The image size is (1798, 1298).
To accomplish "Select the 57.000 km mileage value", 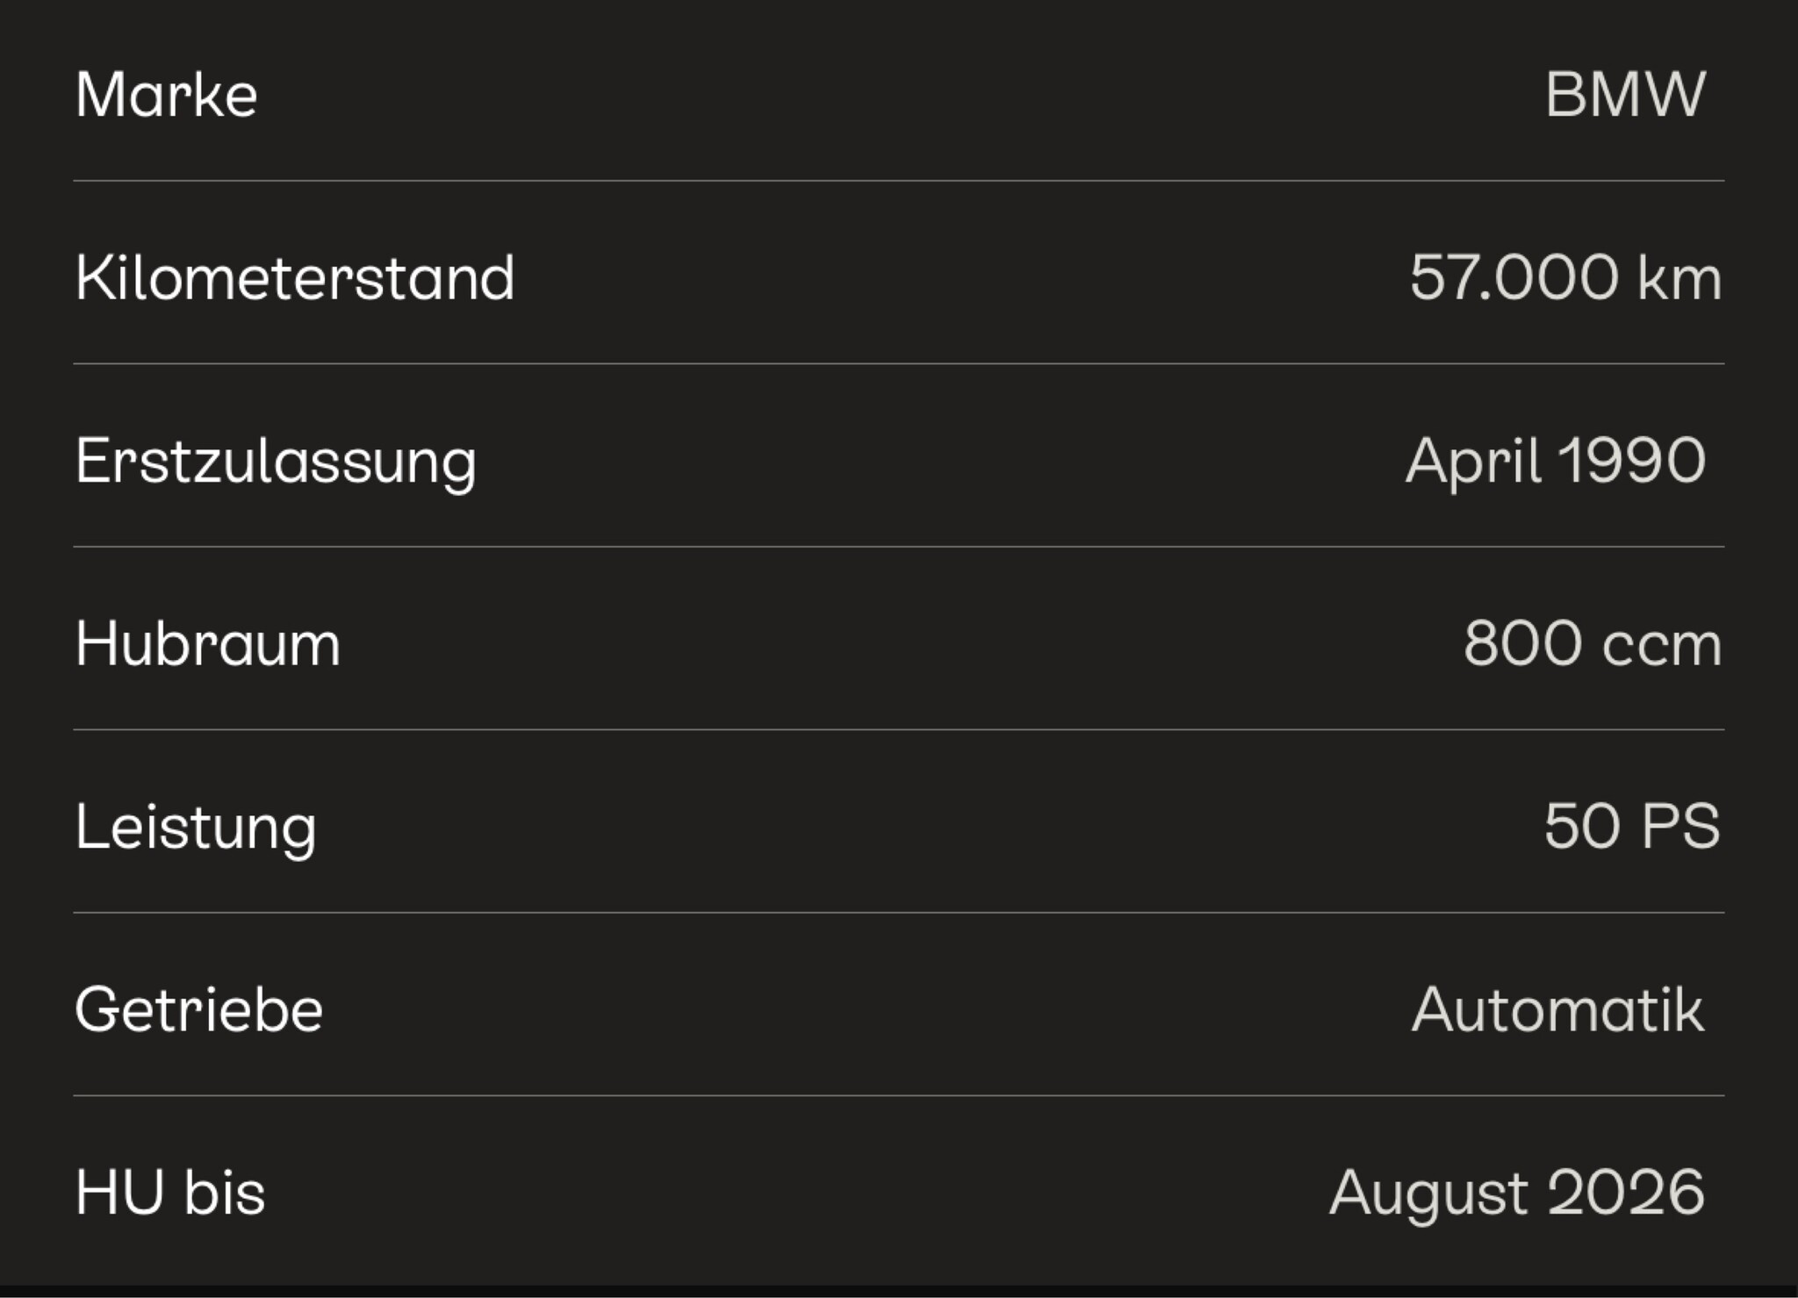I will (x=1565, y=277).
